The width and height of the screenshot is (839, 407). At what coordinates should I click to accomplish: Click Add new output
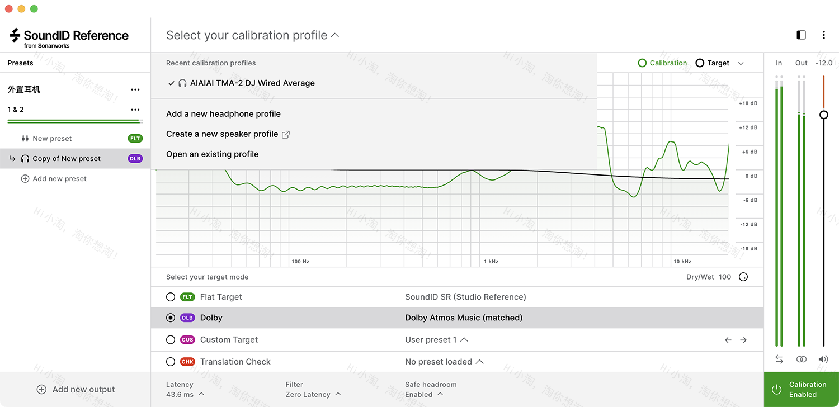76,390
